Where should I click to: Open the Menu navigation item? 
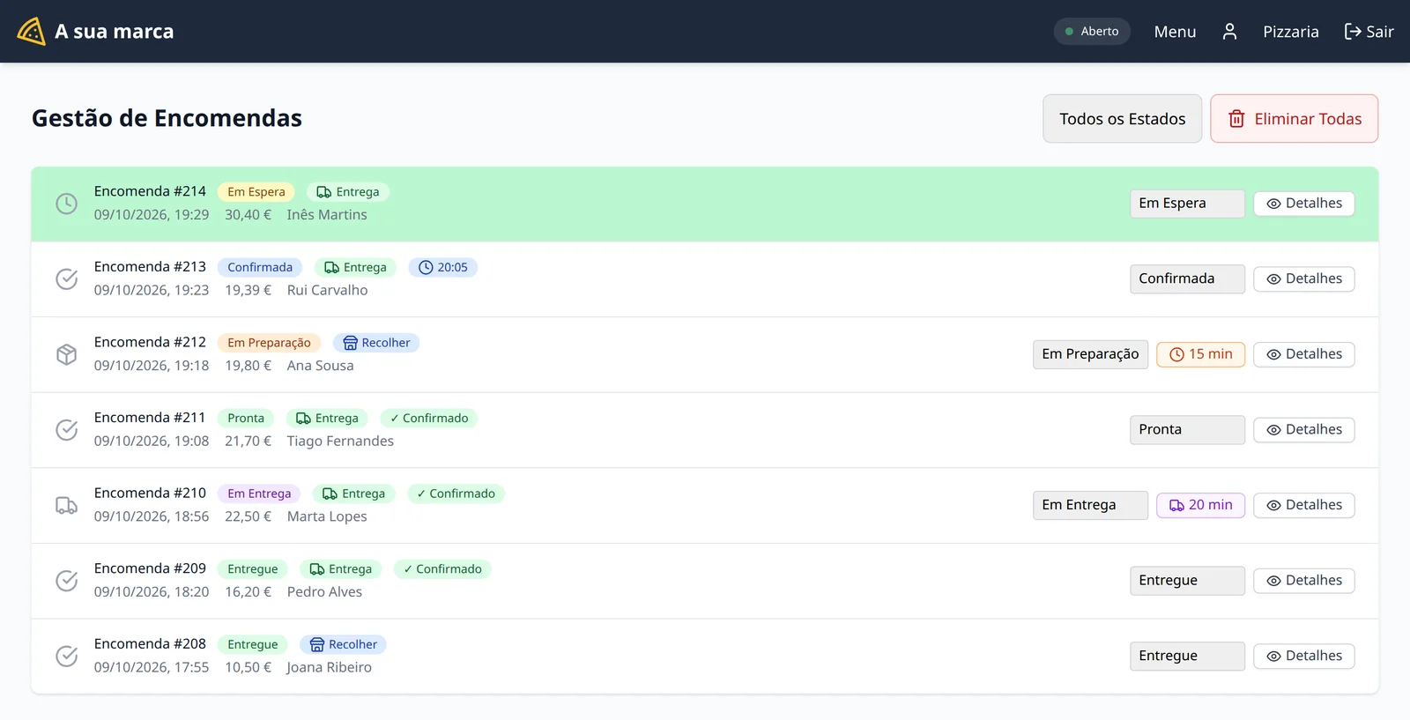click(x=1175, y=32)
